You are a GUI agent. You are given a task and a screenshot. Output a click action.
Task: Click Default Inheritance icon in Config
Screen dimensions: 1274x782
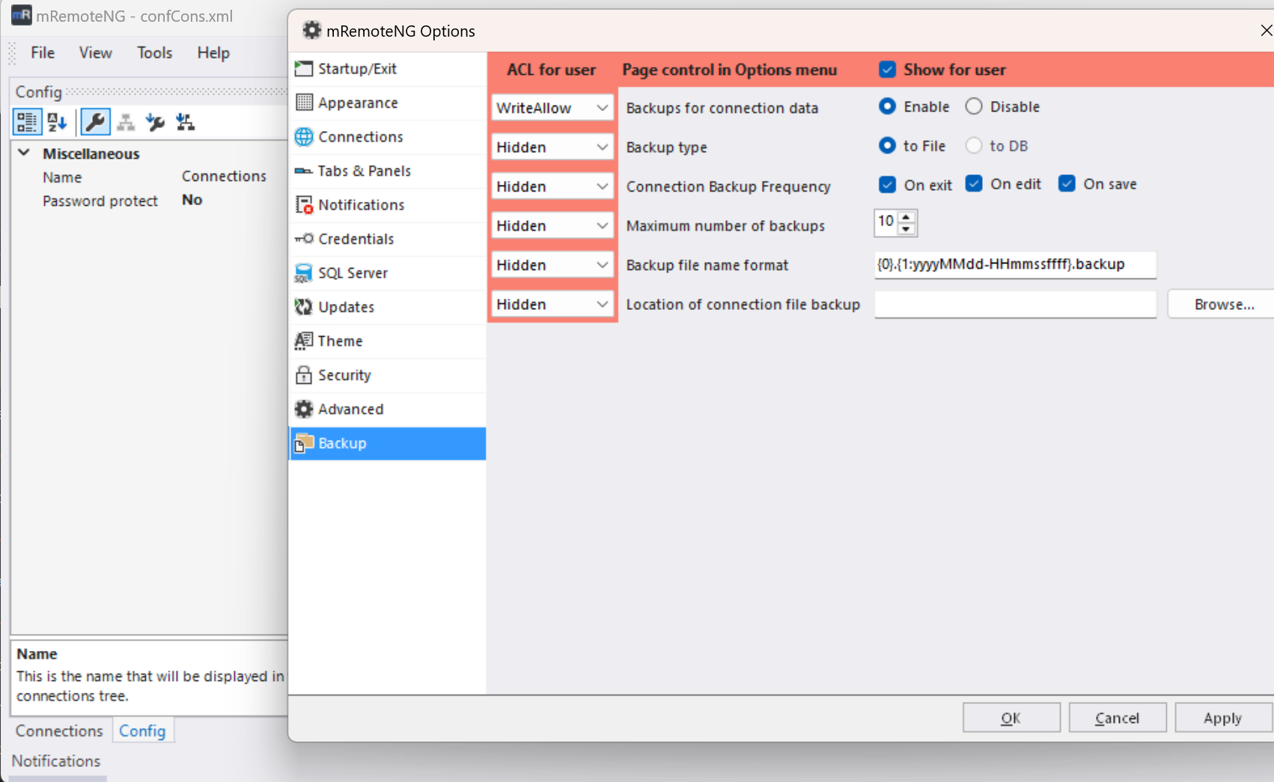[185, 122]
